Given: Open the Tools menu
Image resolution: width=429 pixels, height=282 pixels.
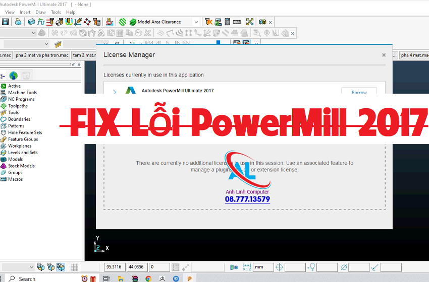Looking at the screenshot, I should (x=56, y=12).
